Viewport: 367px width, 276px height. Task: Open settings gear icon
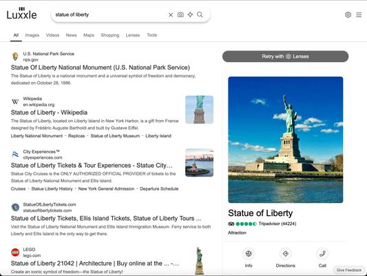(348, 14)
